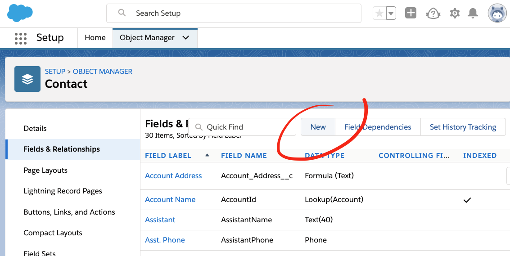Click the favorites star icon
This screenshot has height=256, width=510.
[x=379, y=13]
